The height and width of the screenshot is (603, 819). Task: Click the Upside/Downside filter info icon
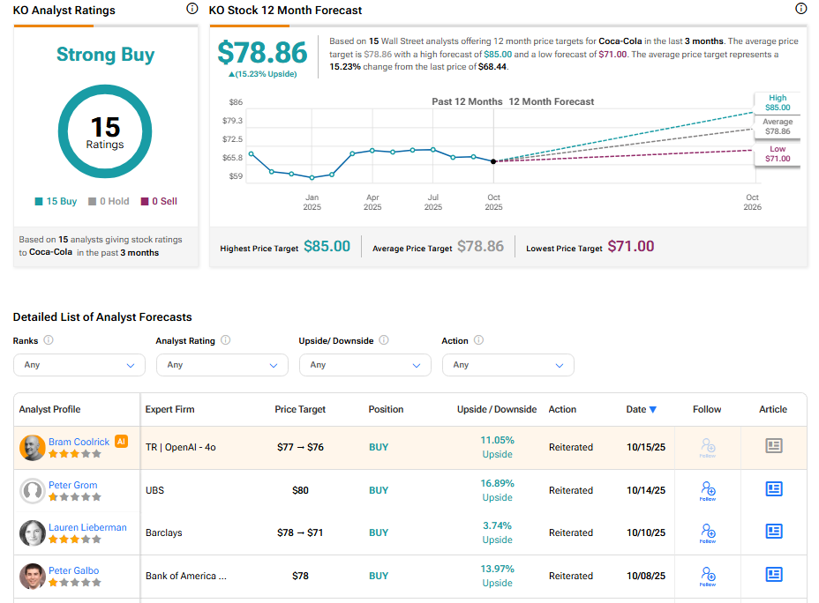[x=384, y=340]
